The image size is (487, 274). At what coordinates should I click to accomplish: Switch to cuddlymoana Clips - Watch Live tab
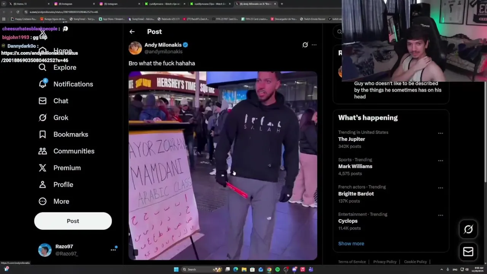tap(210, 4)
